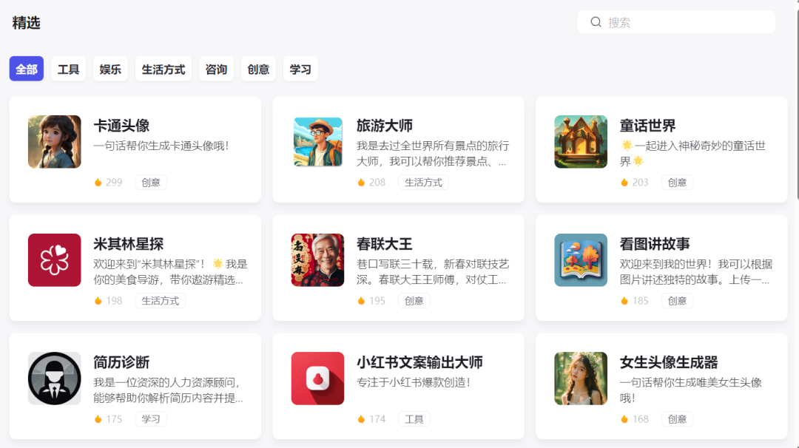Click the search magnifier icon
Screen dimensions: 799x448
point(596,21)
